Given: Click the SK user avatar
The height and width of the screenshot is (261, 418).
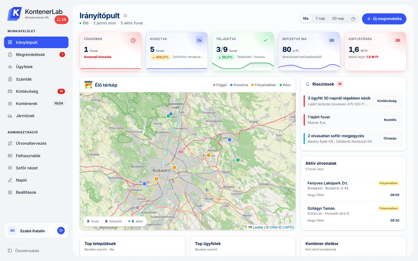Looking at the screenshot, I should point(12,230).
